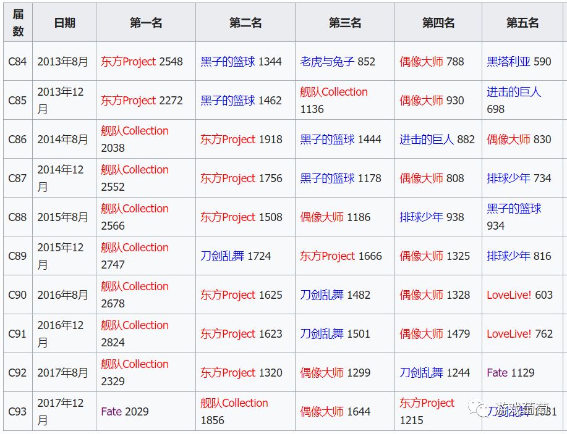Open the 偶像大师 link scoring 808
This screenshot has width=567, height=434.
coord(421,178)
